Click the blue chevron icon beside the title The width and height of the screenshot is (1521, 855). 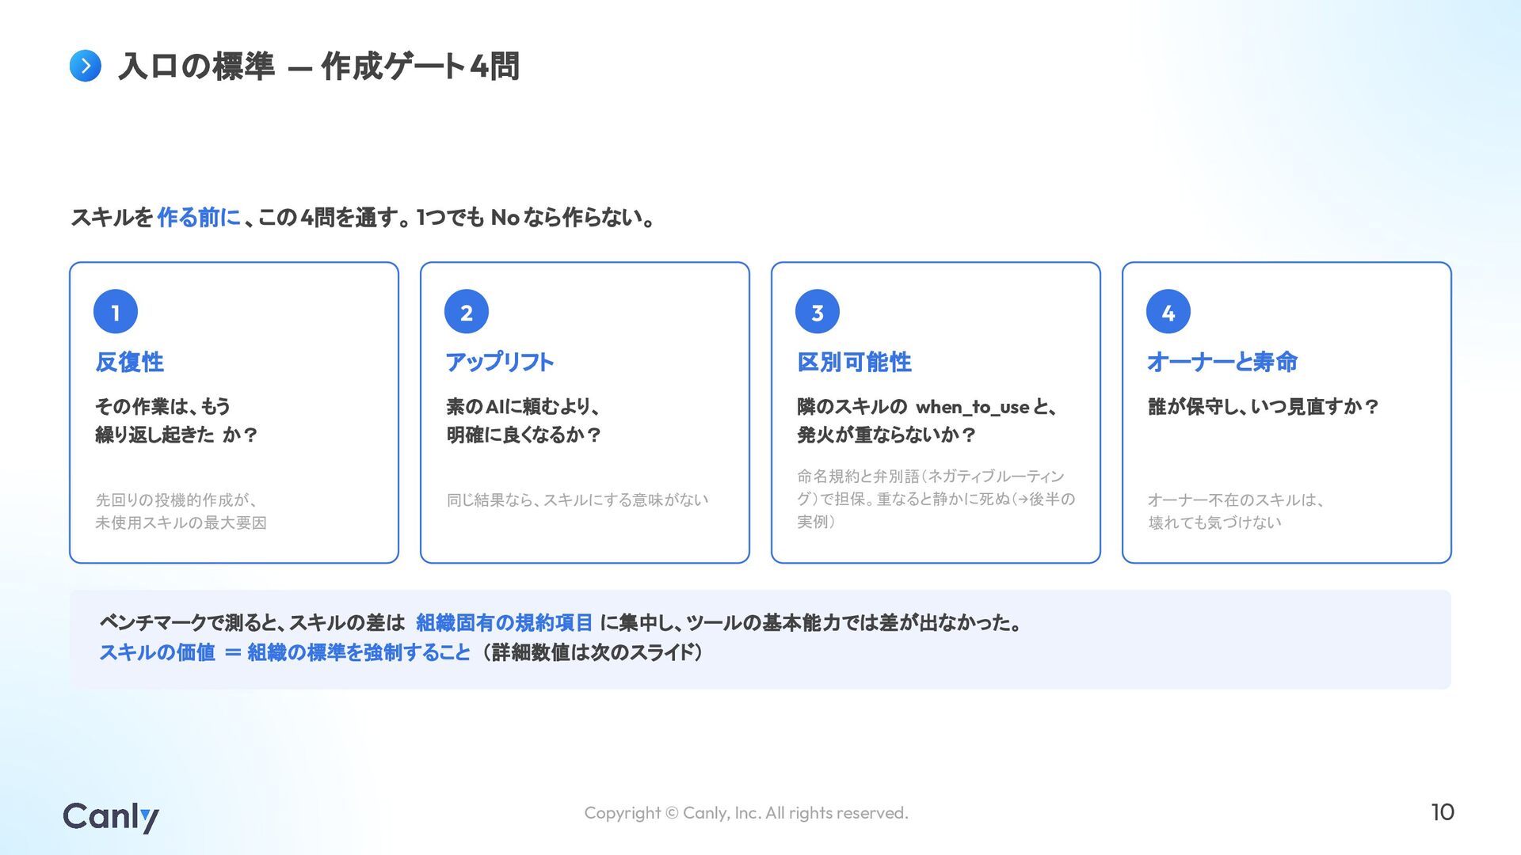86,66
